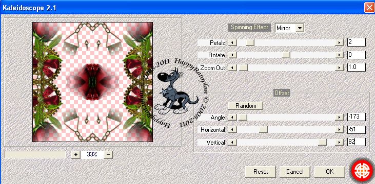Zoom out preview with minus button
Screen dimensions: 375x184
(x=108, y=154)
